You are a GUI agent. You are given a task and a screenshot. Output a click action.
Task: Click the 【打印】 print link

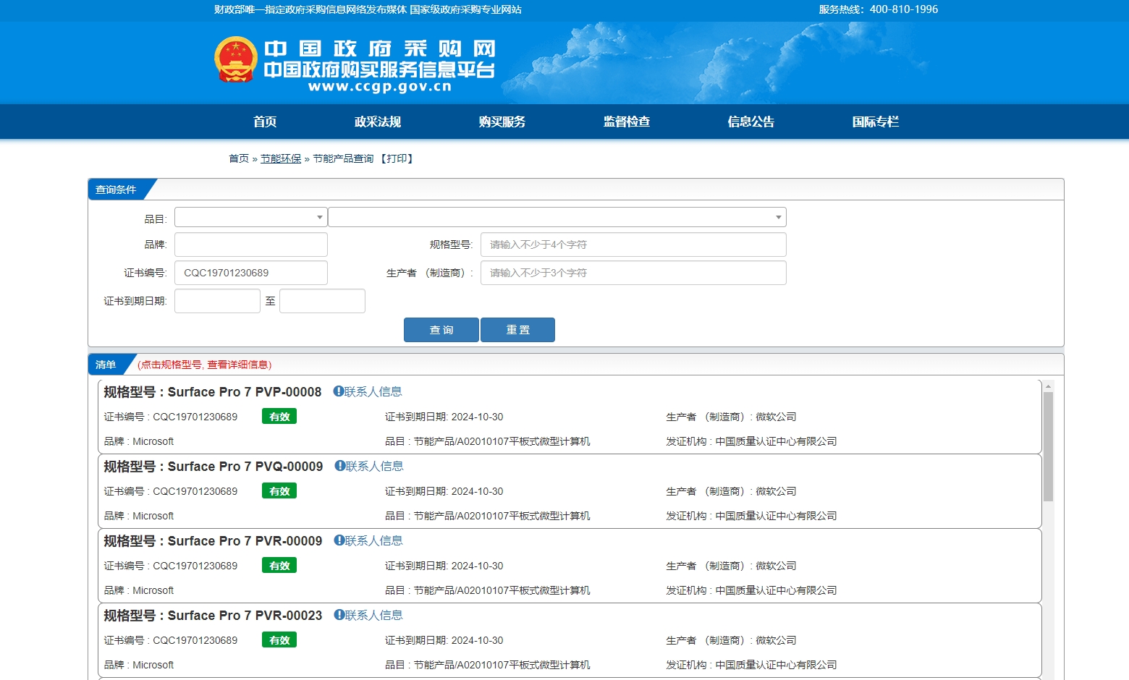397,158
